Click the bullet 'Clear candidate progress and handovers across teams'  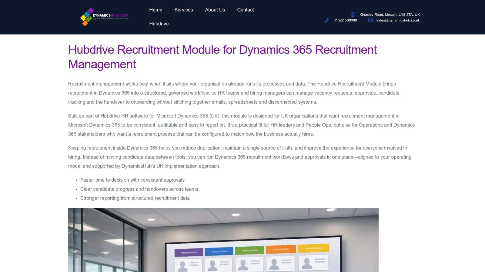(139, 189)
